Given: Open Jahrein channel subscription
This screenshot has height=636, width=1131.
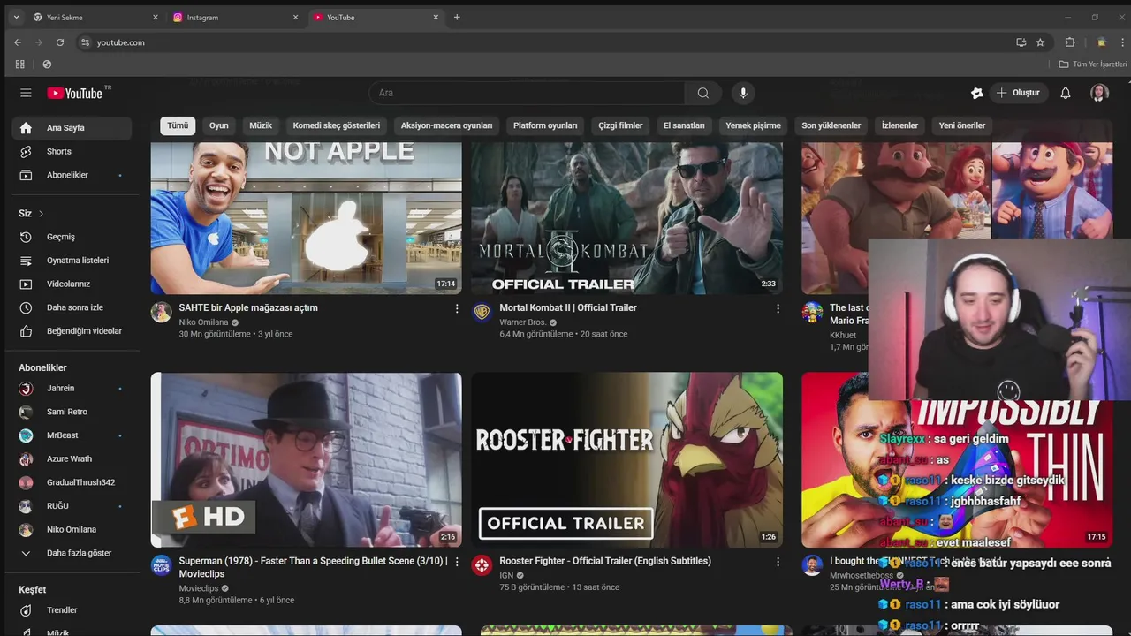Looking at the screenshot, I should coord(71,389).
